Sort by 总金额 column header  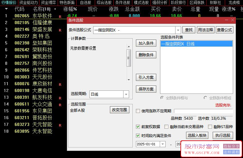pos(132,9)
